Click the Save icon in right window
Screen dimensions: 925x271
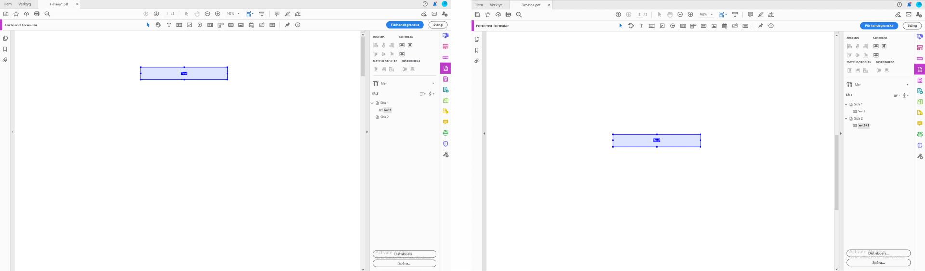(477, 15)
